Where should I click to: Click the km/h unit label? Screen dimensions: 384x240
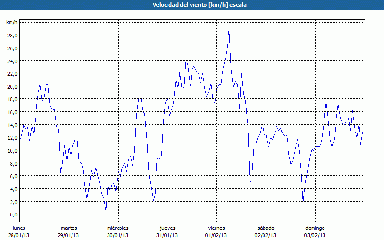pos(12,23)
